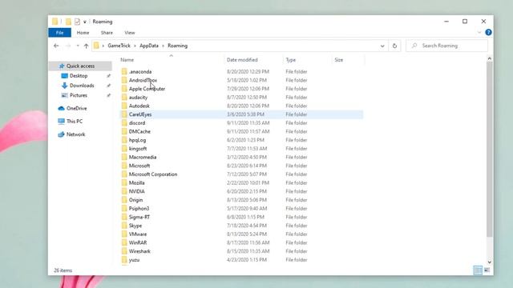Image resolution: width=513 pixels, height=288 pixels.
Task: Maximize the Roaming window
Action: [465, 22]
